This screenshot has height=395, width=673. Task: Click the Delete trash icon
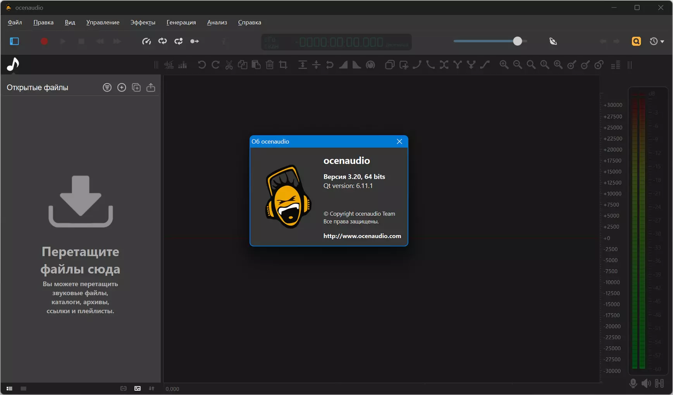pos(270,65)
